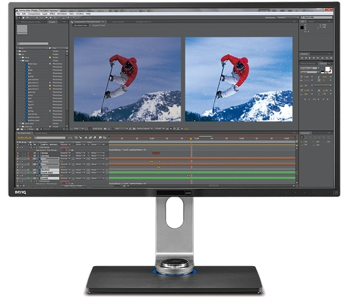Open the File menu
This screenshot has height=297, width=351.
(18, 14)
